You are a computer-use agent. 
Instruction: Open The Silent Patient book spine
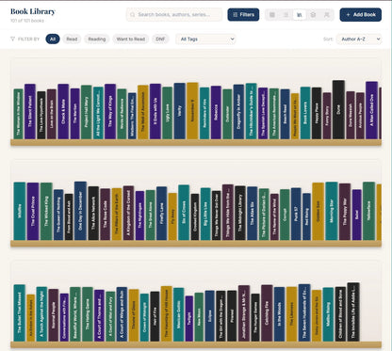point(30,111)
